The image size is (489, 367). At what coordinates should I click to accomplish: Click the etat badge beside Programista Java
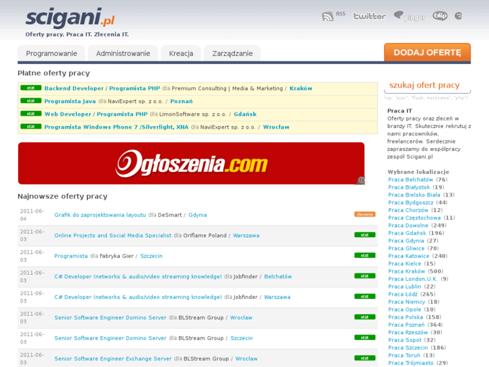(x=31, y=100)
